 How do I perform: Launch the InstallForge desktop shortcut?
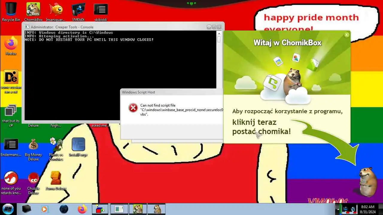tap(78, 147)
